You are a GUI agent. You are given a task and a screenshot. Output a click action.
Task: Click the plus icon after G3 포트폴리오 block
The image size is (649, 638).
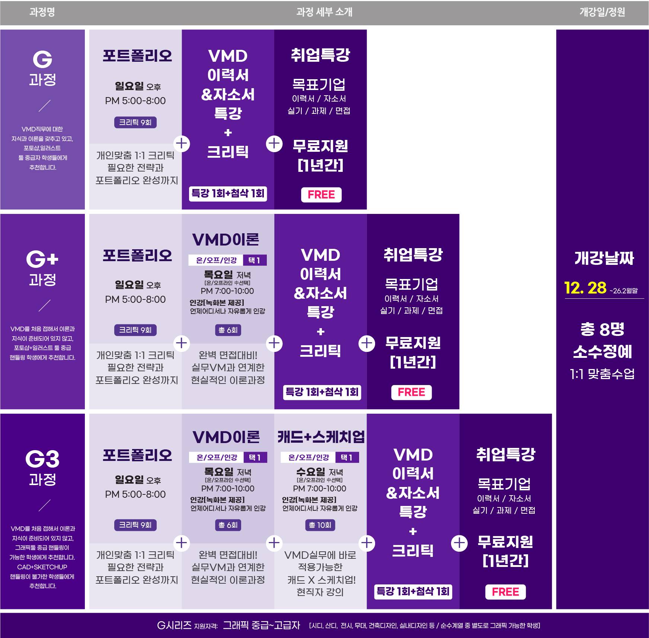coord(181,543)
